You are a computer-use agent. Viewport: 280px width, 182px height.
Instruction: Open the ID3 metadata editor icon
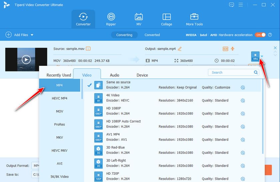[225, 48]
